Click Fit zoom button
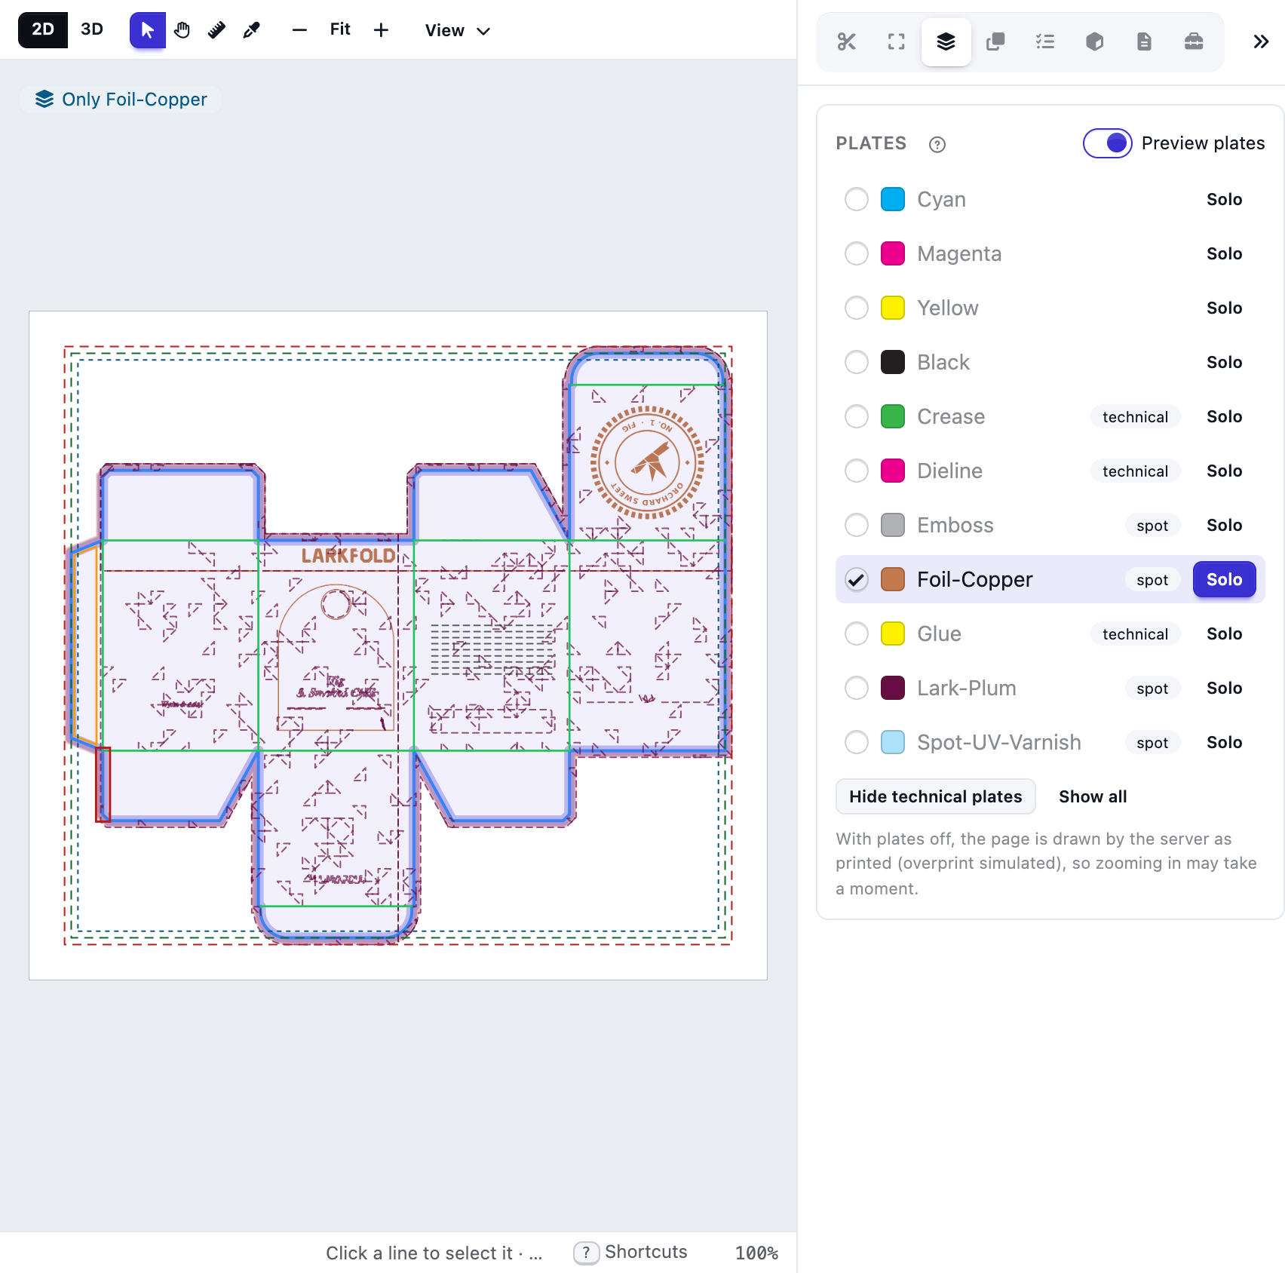 pyautogui.click(x=340, y=29)
